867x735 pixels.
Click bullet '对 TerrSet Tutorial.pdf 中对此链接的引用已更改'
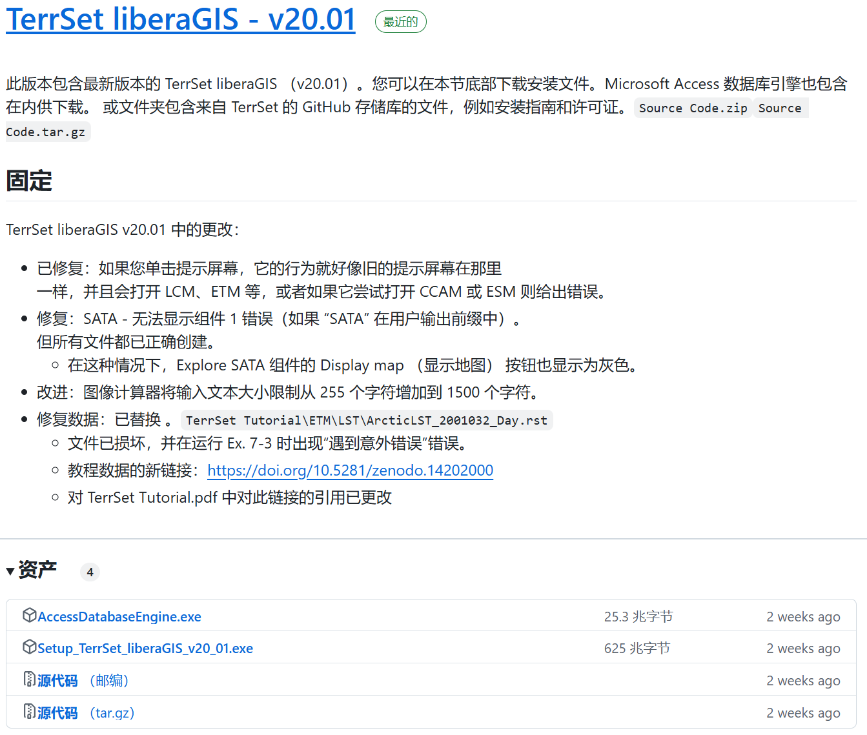(230, 498)
